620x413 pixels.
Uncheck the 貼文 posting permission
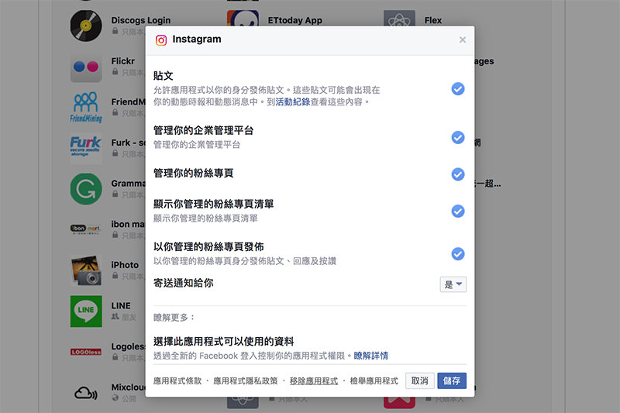click(458, 89)
